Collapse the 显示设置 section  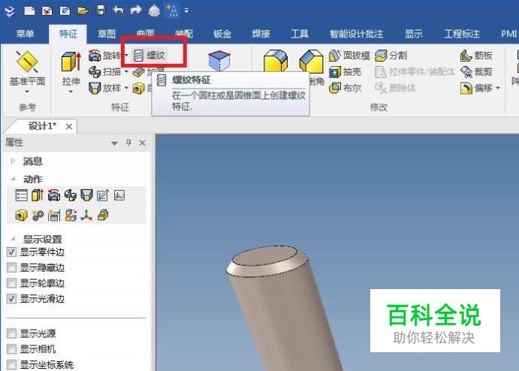(14, 238)
